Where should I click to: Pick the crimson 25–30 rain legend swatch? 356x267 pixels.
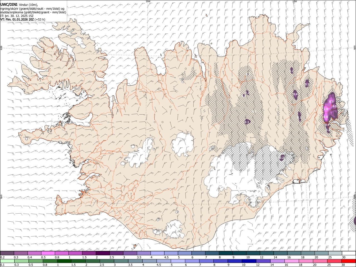click(334, 261)
